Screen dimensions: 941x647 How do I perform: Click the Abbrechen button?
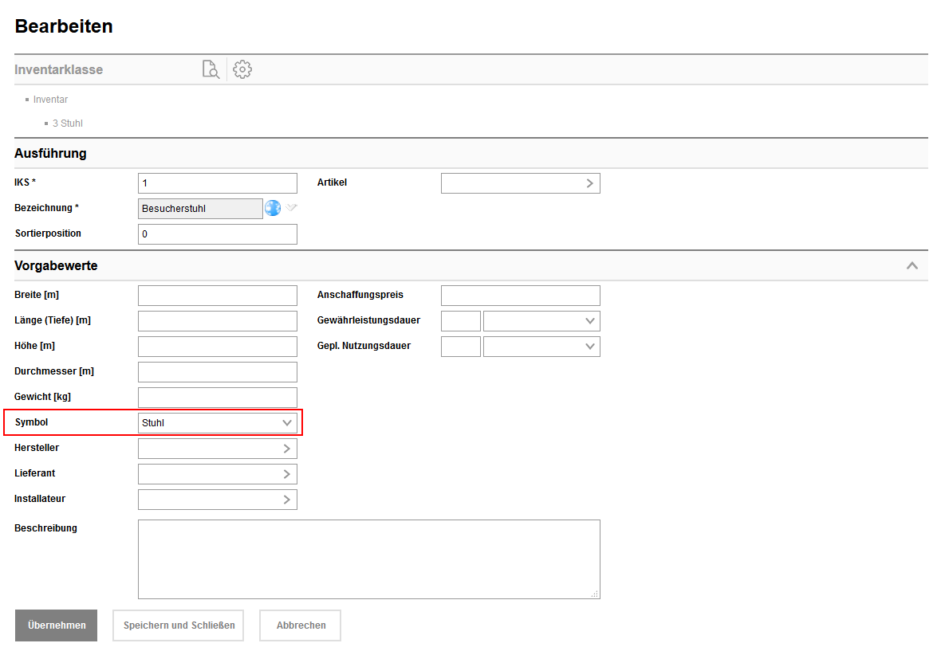point(301,625)
